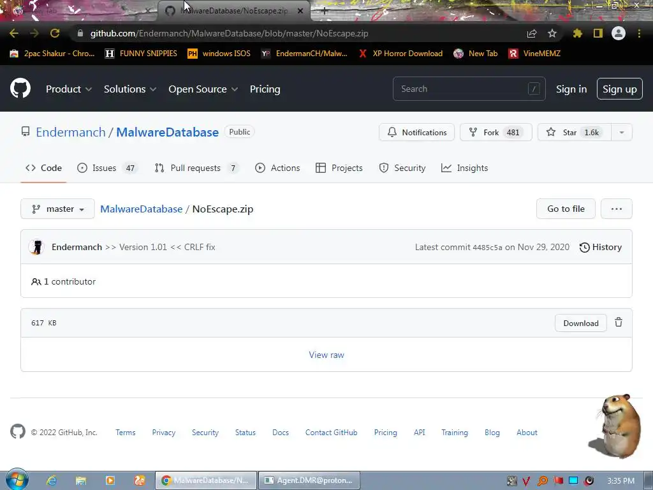Click Endermanch avatar in commit row
Screen dimensions: 653x490
[36, 247]
